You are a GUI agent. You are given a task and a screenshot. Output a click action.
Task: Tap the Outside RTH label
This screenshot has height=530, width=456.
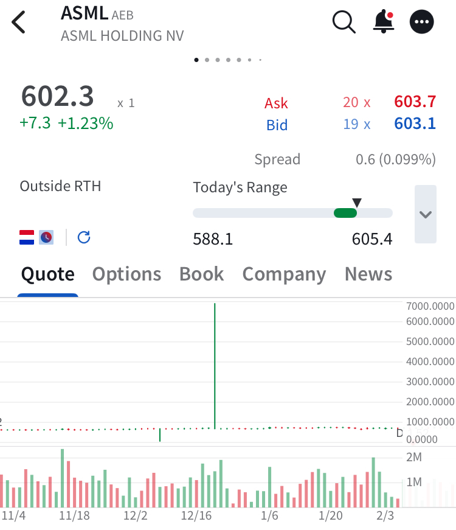click(60, 186)
